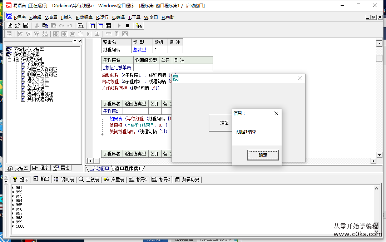Click the code editor vertical scrollbar down arrow
The width and height of the screenshot is (386, 242).
[x=379, y=155]
